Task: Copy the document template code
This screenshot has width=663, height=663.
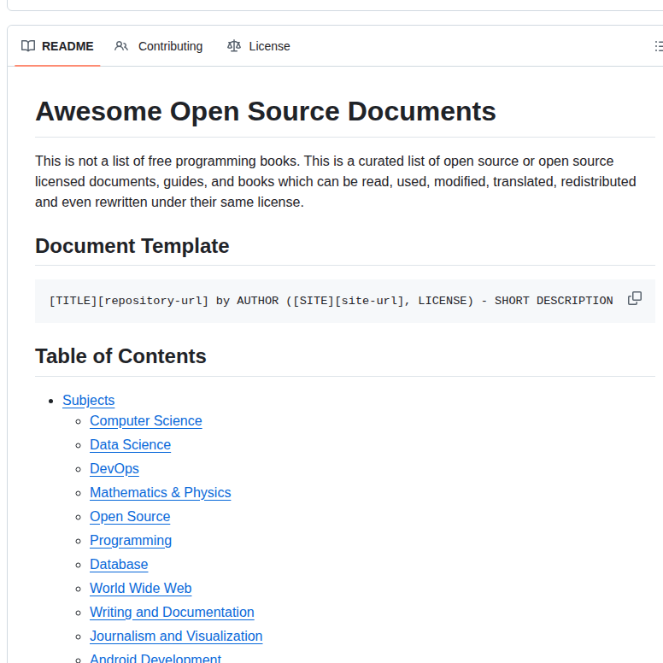Action: [634, 298]
